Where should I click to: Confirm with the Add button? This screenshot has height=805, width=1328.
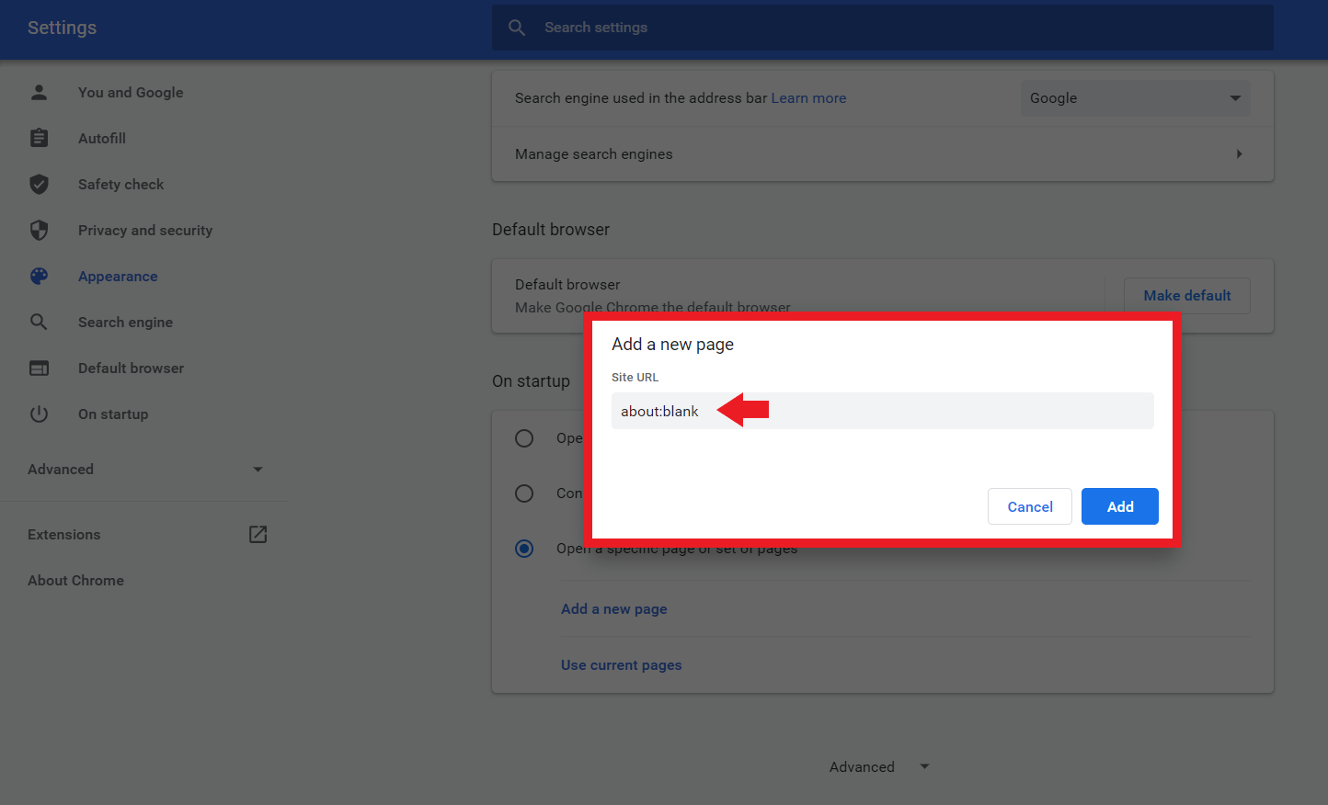tap(1119, 506)
